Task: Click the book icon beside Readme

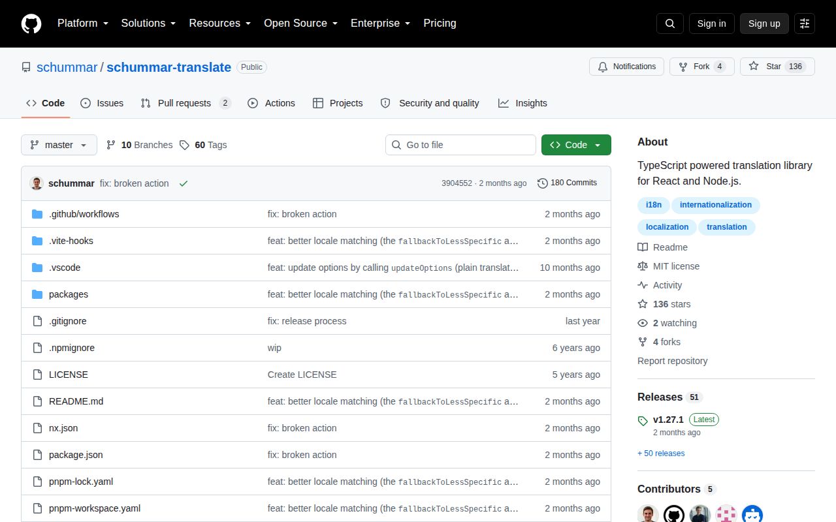Action: (643, 247)
